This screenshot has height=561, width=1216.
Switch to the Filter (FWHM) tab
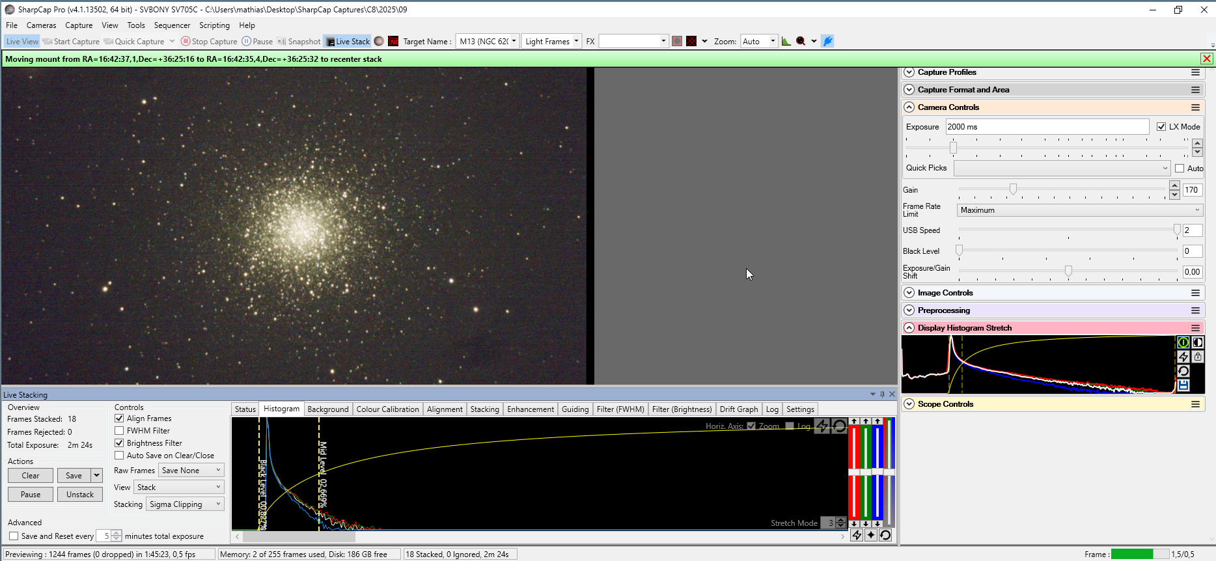pyautogui.click(x=620, y=409)
